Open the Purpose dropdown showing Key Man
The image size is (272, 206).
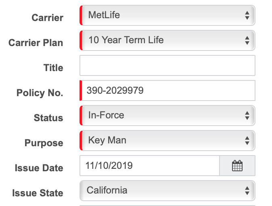(167, 141)
